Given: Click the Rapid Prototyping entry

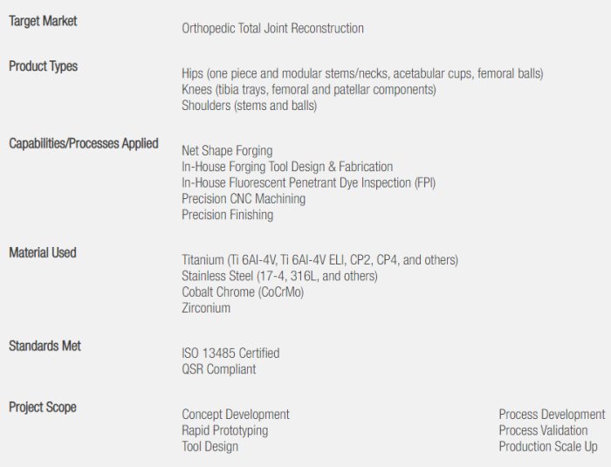Looking at the screenshot, I should coord(224,430).
